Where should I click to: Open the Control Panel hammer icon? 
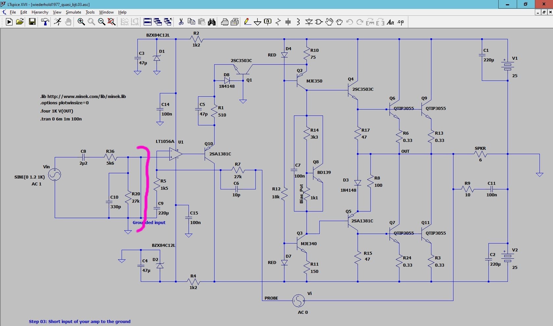[45, 22]
